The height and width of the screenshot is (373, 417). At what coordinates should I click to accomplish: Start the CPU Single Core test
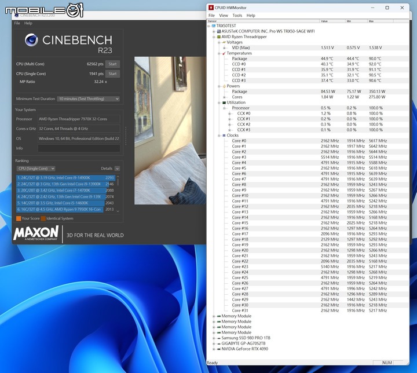(x=112, y=74)
